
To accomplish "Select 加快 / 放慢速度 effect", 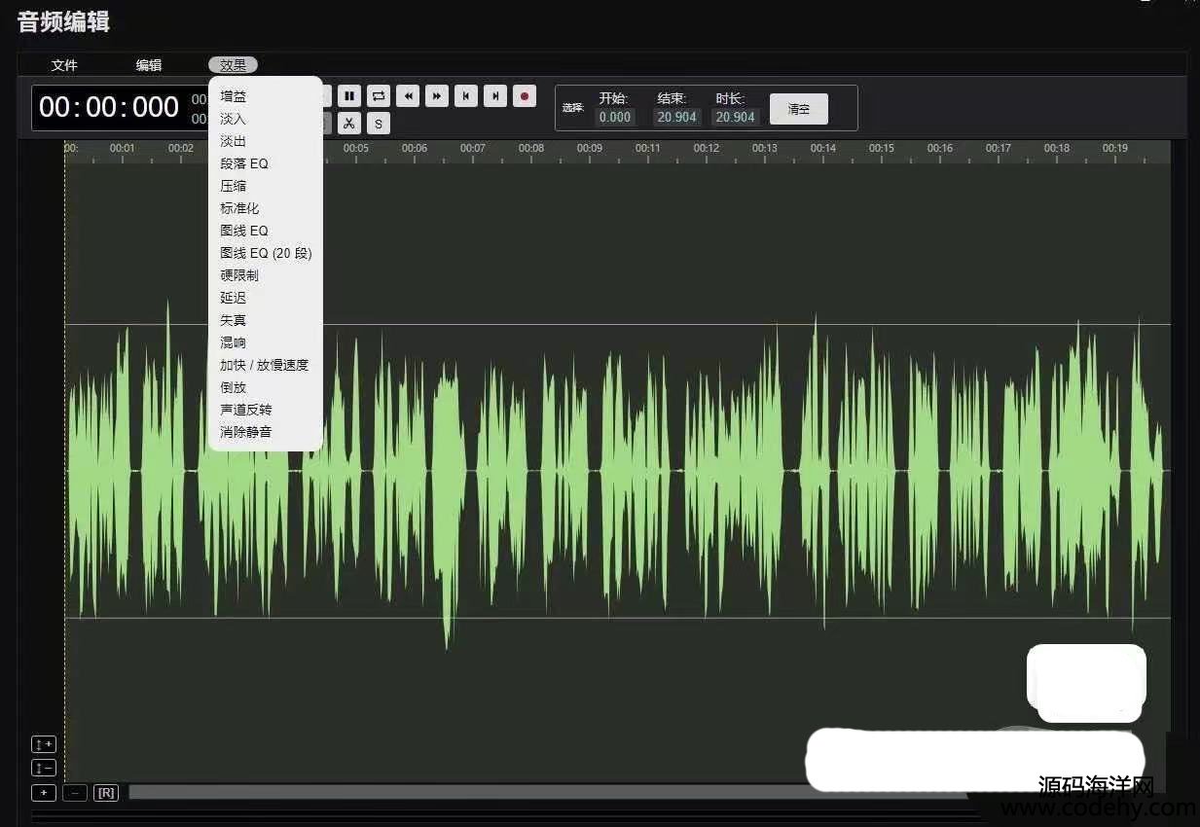I will click(265, 365).
